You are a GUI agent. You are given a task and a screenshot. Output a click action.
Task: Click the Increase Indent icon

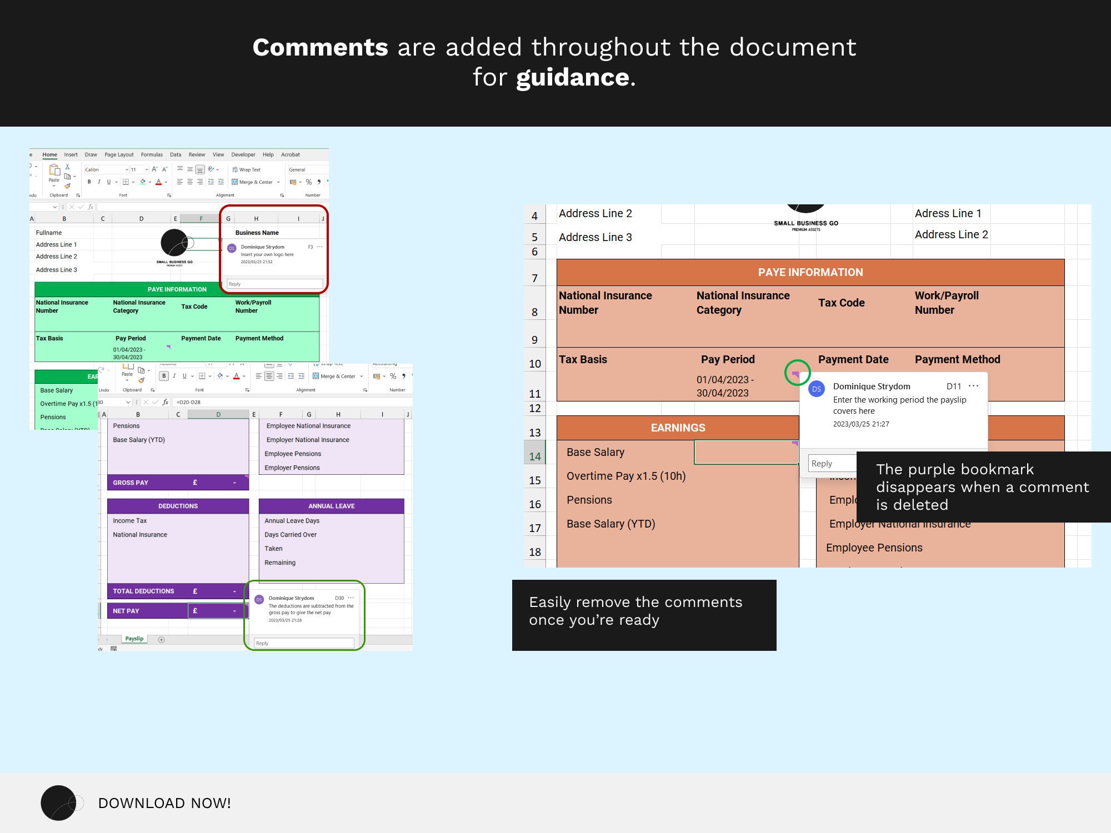click(221, 182)
